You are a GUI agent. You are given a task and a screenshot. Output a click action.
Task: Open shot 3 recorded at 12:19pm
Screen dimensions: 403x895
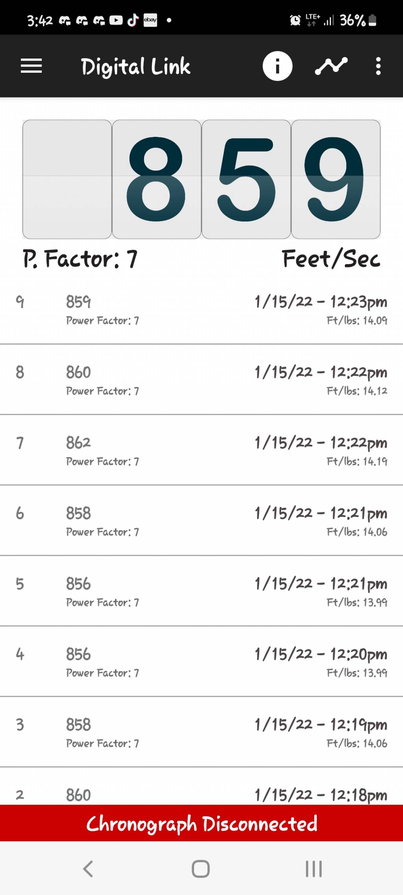[201, 732]
